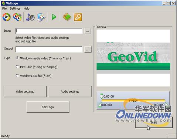Screen dimensions: 177x139
Task: Click the Start button
Action: [x=154, y=122]
